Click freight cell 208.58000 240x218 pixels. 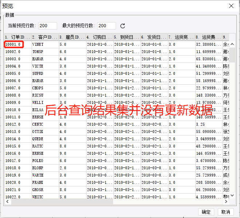[x=209, y=182]
